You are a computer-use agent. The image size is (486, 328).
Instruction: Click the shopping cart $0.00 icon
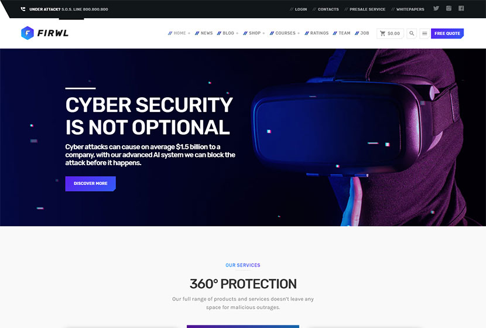pos(390,33)
